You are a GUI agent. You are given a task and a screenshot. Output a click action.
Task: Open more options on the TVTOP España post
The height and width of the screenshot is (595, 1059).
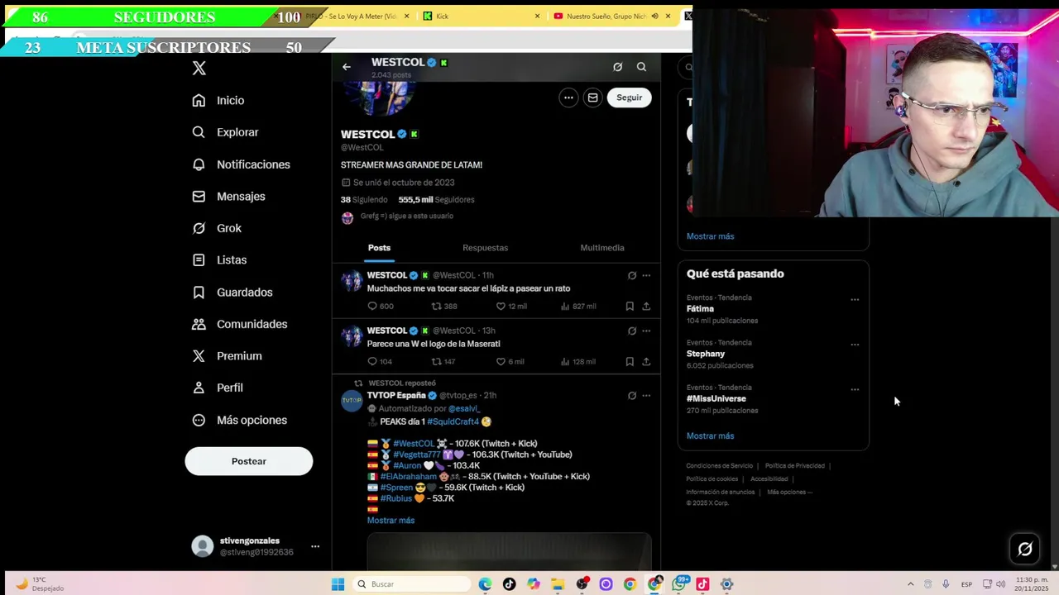(x=646, y=396)
